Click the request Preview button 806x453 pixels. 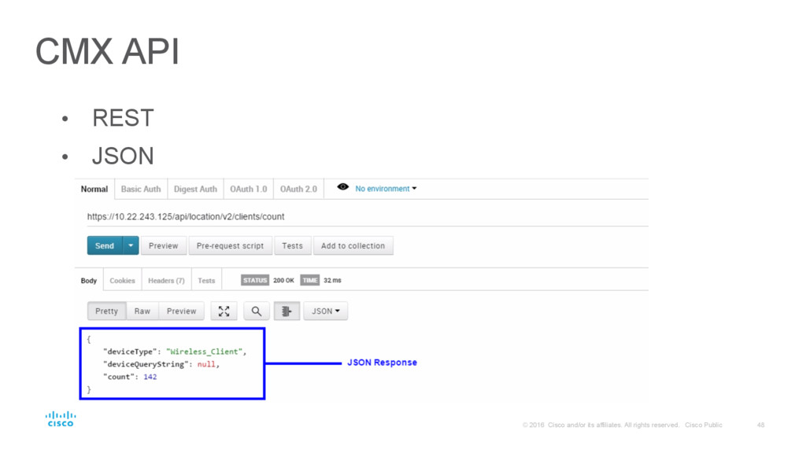pos(164,245)
